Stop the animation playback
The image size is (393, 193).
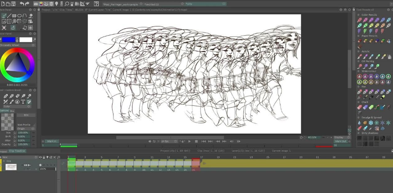pyautogui.click(x=196, y=142)
